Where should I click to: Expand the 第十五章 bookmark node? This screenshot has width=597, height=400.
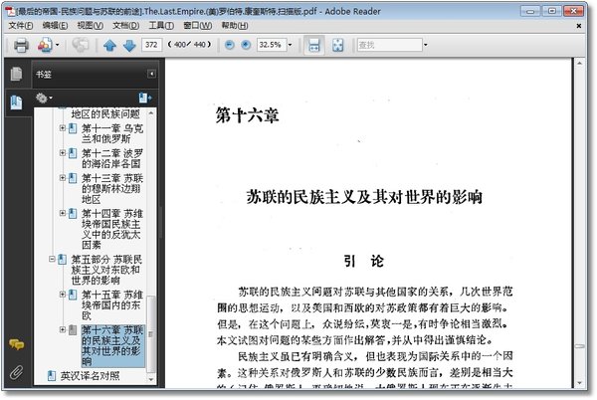tap(63, 295)
